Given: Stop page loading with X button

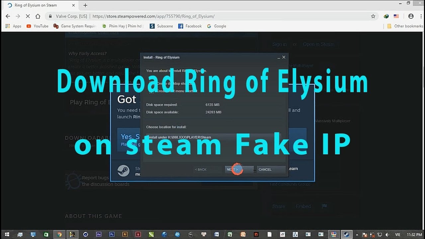Looking at the screenshot, I should pyautogui.click(x=28, y=16).
